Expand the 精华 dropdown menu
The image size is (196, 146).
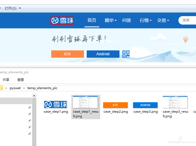pos(111,20)
